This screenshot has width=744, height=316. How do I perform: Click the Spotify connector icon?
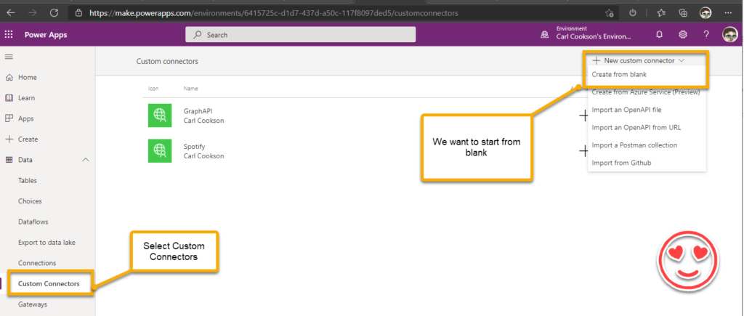(160, 151)
